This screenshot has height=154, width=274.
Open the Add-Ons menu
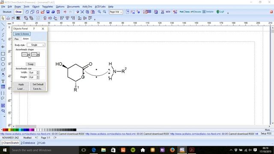(87, 7)
